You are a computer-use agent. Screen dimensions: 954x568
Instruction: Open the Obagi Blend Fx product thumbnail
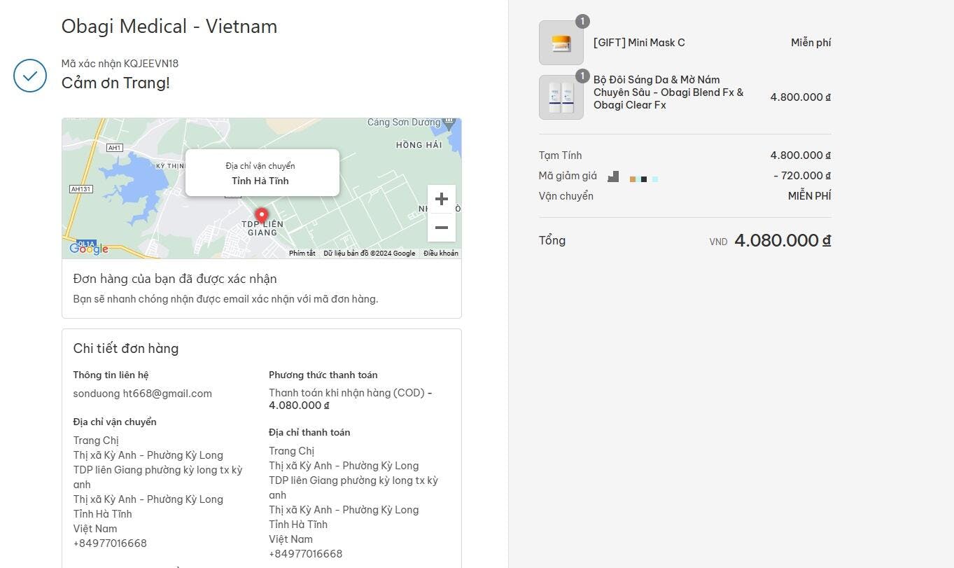[561, 97]
